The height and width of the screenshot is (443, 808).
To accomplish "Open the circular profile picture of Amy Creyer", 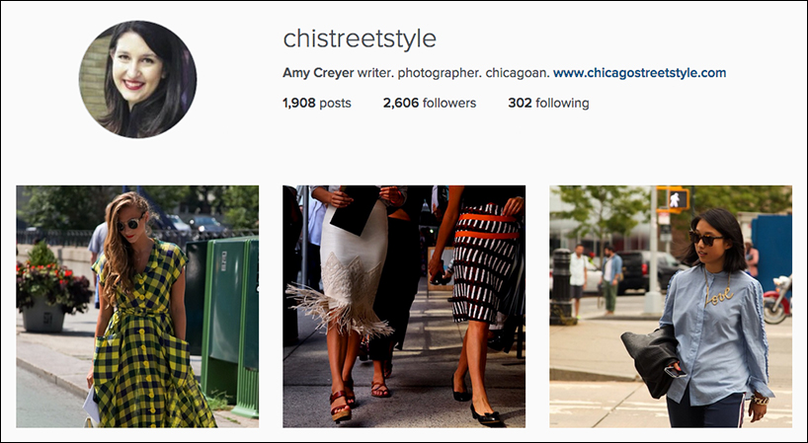I will [x=137, y=79].
